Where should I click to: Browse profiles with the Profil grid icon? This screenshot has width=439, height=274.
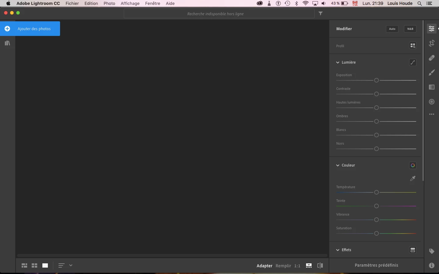413,46
